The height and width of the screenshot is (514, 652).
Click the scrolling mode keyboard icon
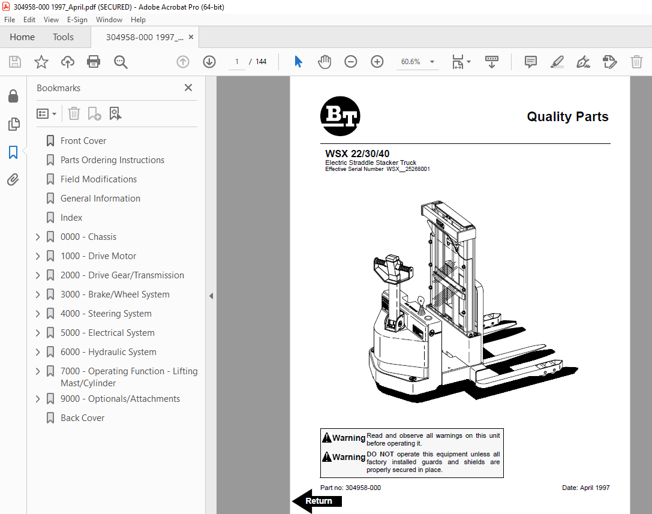[x=491, y=62]
